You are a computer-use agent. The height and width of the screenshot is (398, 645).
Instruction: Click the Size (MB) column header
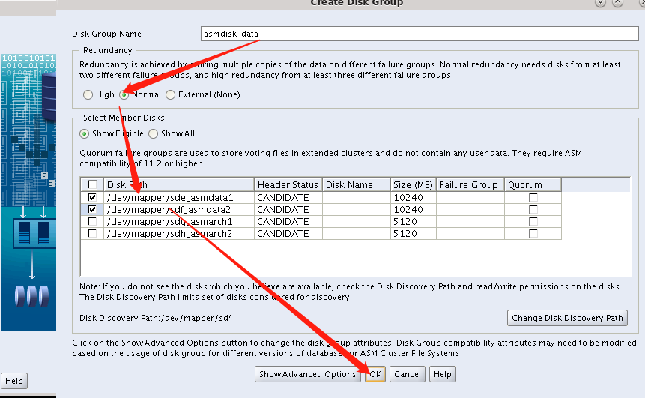413,185
